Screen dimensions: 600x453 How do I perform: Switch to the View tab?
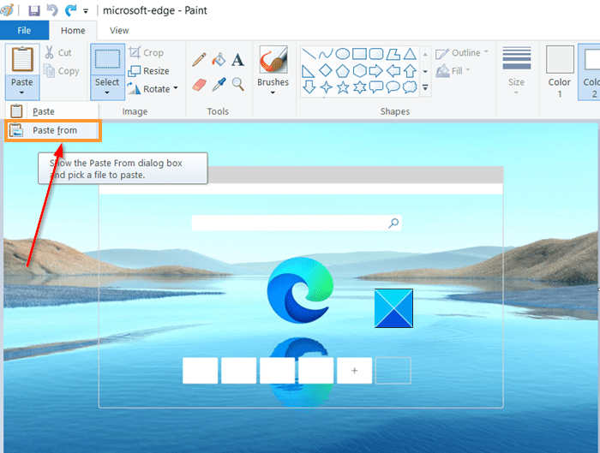(x=119, y=30)
